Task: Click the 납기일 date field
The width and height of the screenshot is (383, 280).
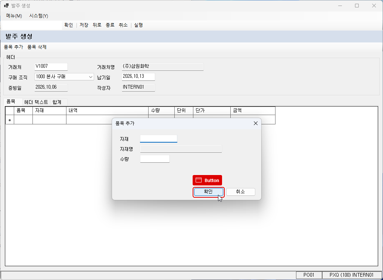Action: click(x=138, y=77)
